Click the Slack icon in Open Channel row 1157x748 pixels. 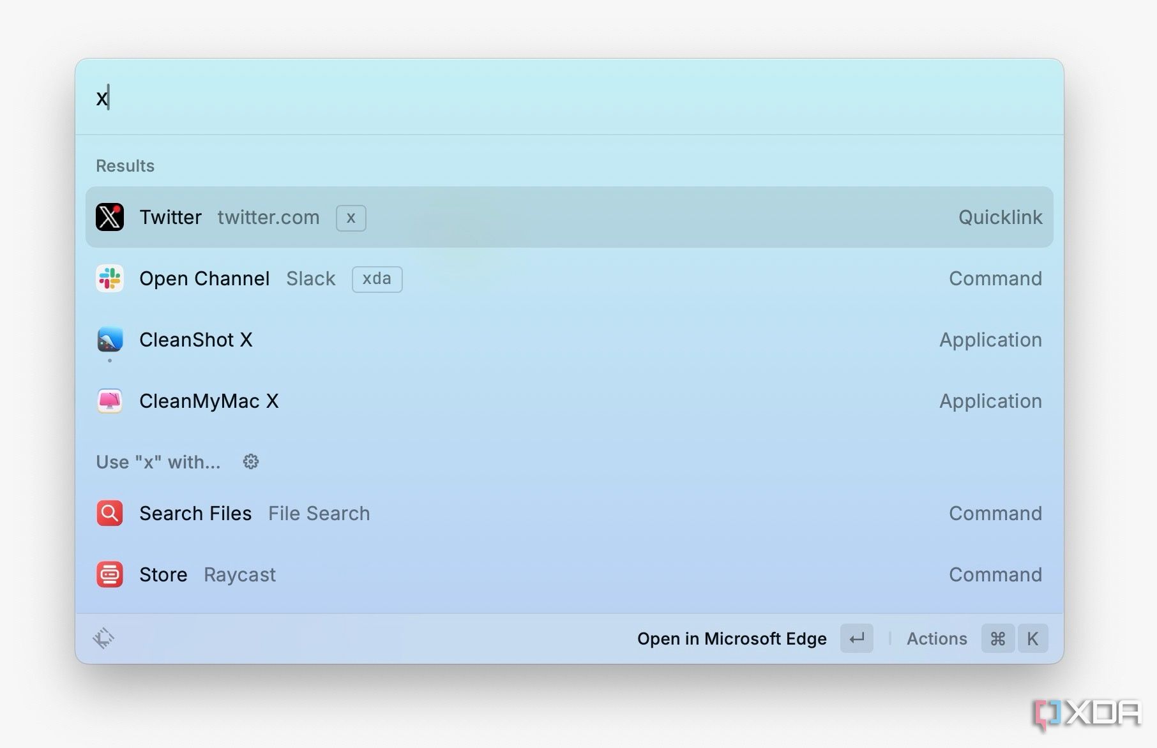coord(110,278)
